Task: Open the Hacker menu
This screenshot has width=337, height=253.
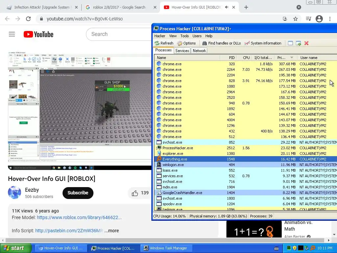Action: (x=160, y=36)
